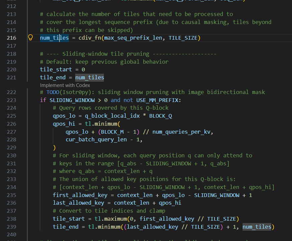This screenshot has height=241, width=292.
Task: Click num_queries_per_kv on line 227
Action: 181,132
